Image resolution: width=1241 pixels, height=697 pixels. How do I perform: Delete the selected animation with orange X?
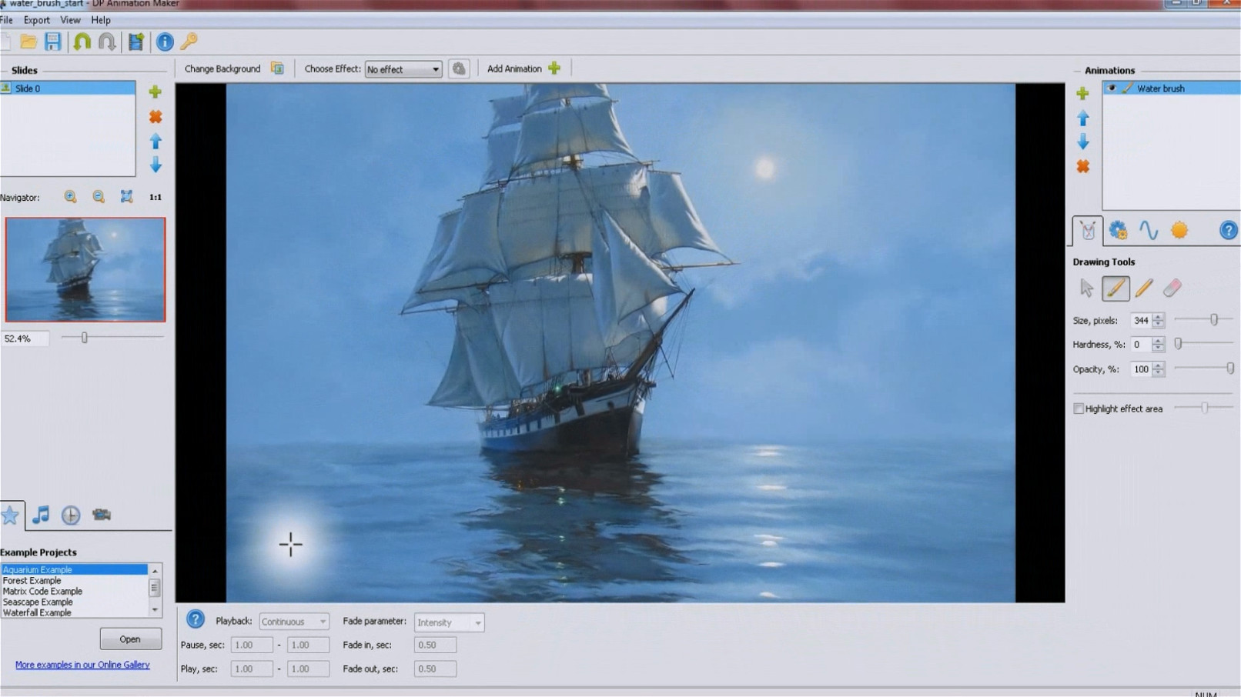1082,167
